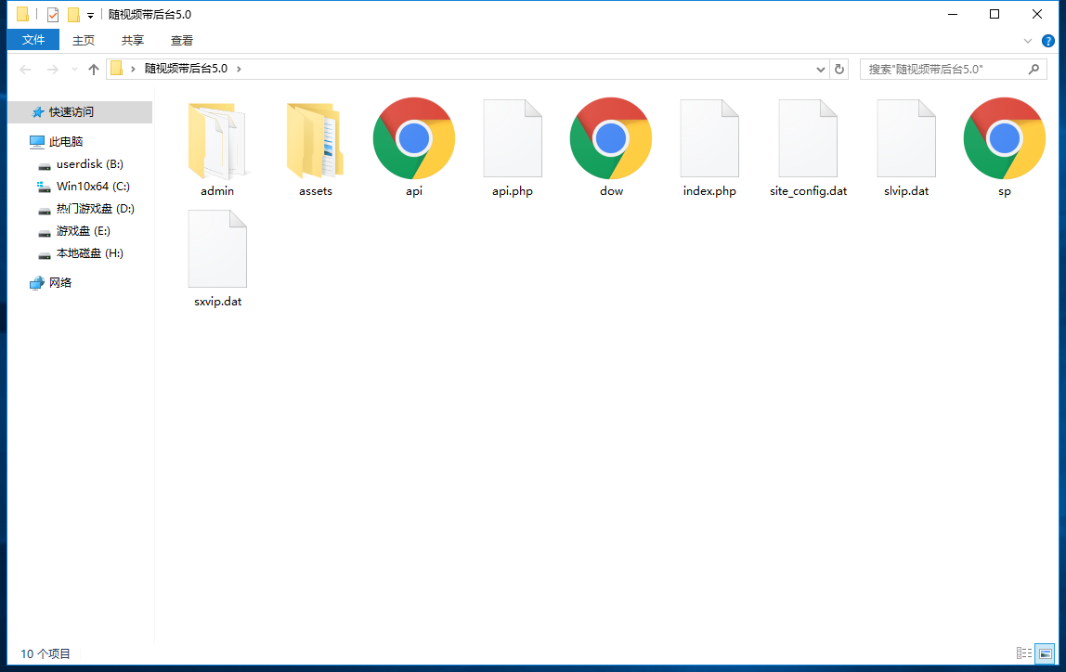
Task: Switch to details view in status bar
Action: 1024,653
